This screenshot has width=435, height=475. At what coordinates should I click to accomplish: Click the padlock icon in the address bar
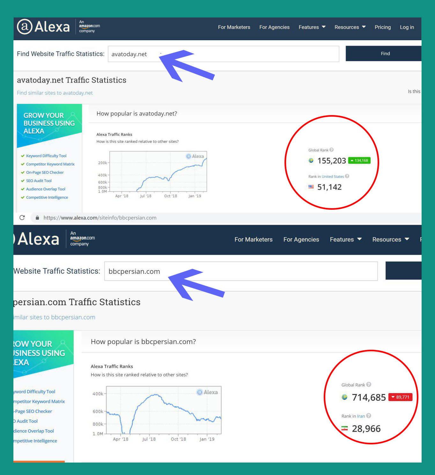[x=37, y=218]
